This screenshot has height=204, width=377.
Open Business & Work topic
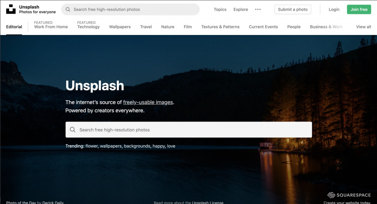coord(326,27)
